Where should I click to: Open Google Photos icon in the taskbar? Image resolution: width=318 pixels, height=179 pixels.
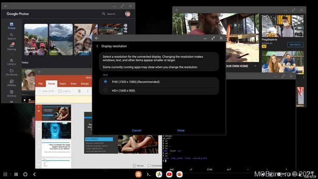(x=159, y=174)
